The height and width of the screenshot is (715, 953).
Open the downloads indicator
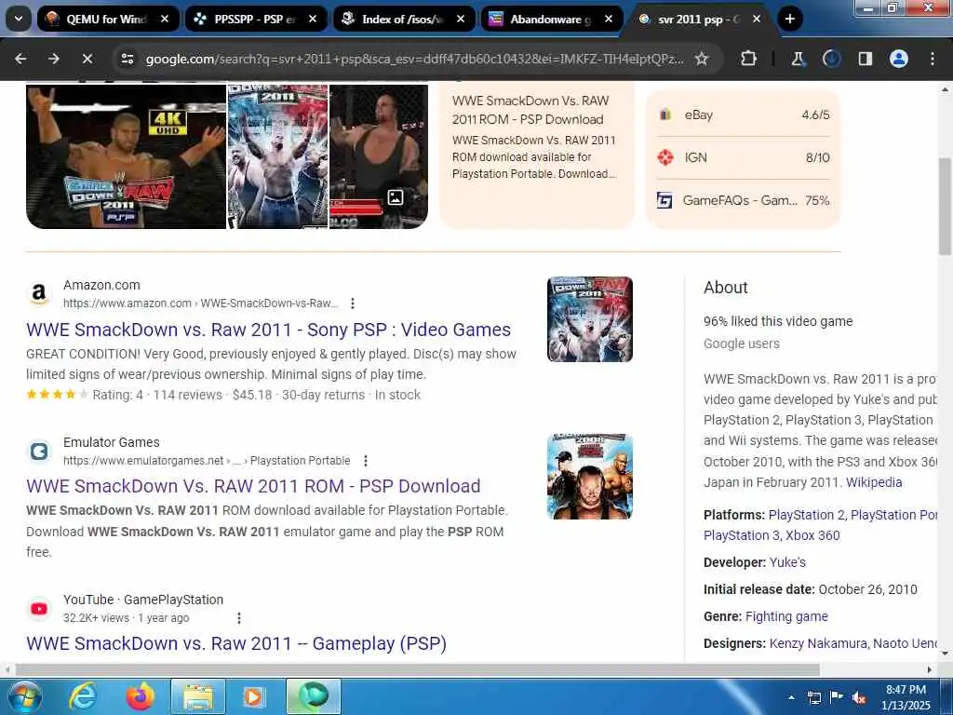pos(831,59)
